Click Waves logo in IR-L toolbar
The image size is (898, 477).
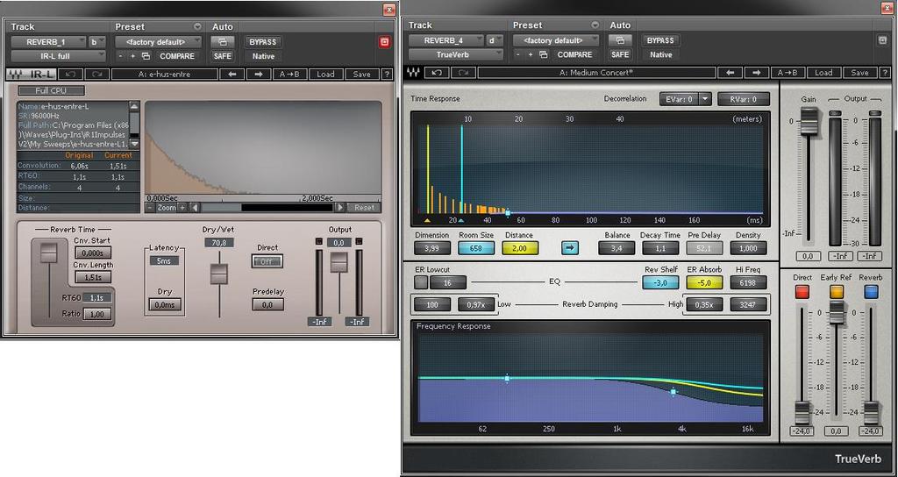click(x=17, y=75)
